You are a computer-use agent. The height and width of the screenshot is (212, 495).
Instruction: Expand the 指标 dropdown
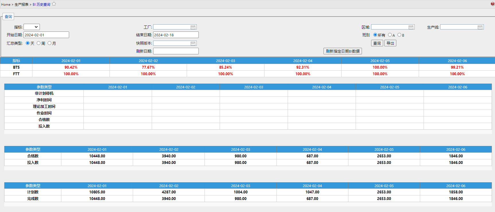point(32,27)
